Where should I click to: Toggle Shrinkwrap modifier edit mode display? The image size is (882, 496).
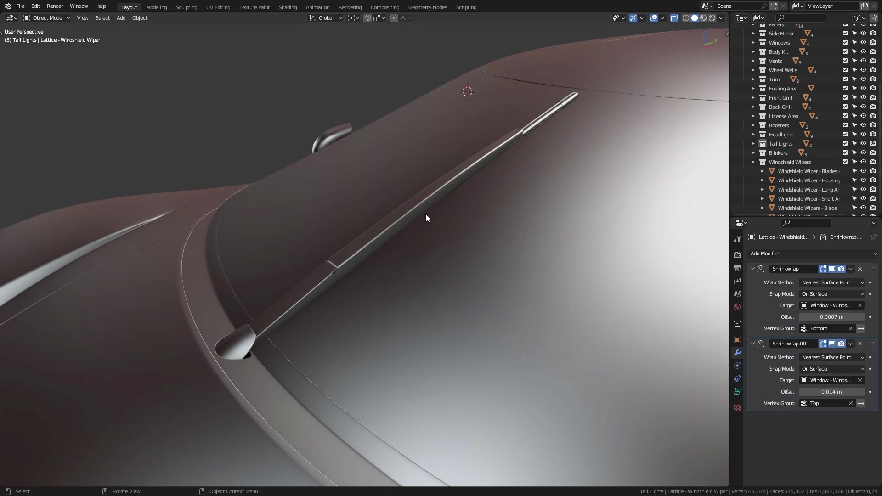[823, 269]
